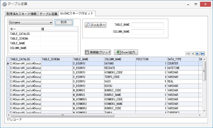Select the BIKOU cell
This screenshot has width=213, height=128.
point(120,86)
